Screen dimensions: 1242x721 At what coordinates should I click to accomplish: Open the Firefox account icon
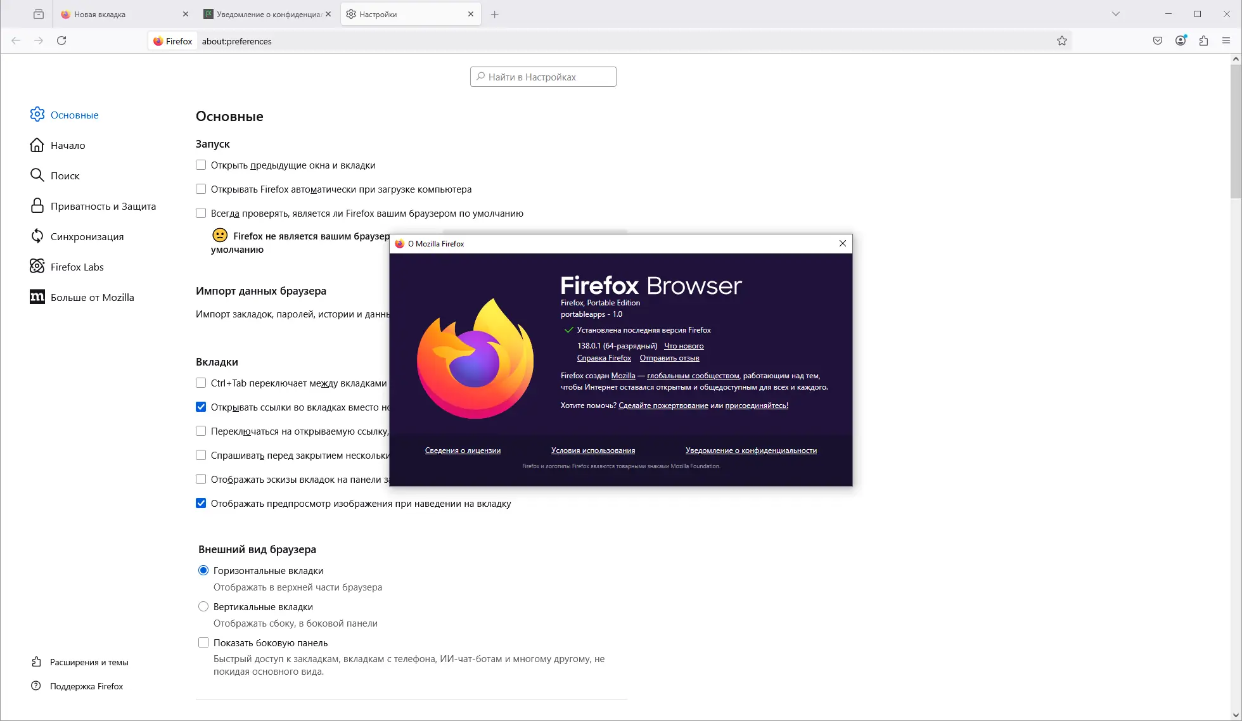coord(1181,41)
